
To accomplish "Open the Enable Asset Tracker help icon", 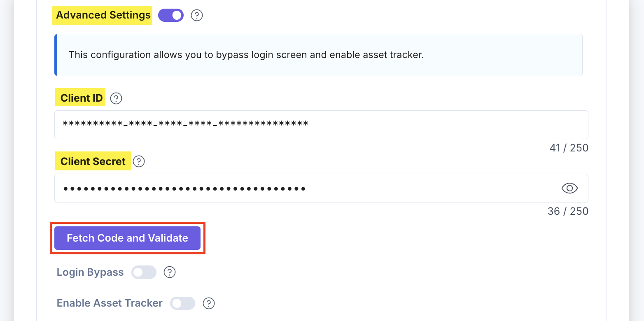I will (209, 303).
